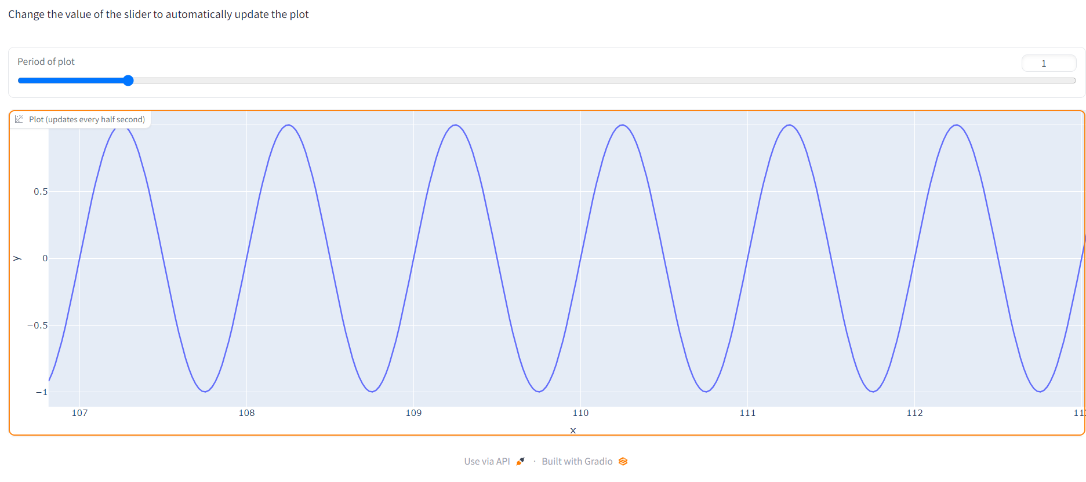The width and height of the screenshot is (1086, 482).
Task: Click the Period of plot slider handle
Action: tap(129, 81)
